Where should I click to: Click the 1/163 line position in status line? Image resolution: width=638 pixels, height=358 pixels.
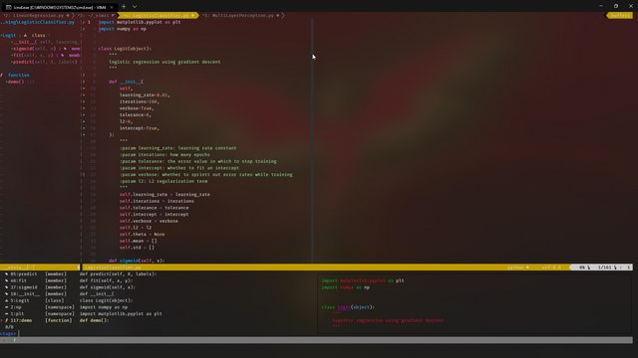(x=605, y=268)
